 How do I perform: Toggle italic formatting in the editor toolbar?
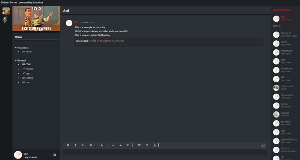75,145
